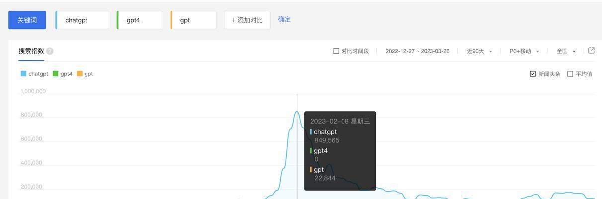The height and width of the screenshot is (199, 602).
Task: Toggle the chatgpt legend color square
Action: coord(23,74)
